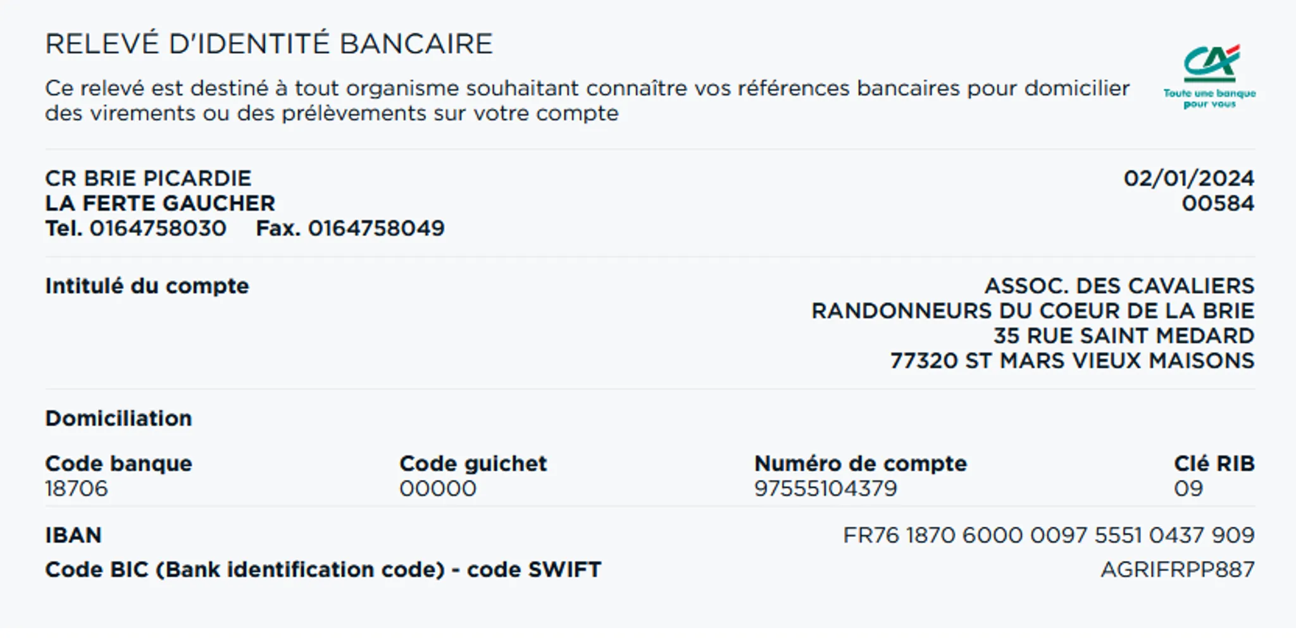This screenshot has width=1296, height=642.
Task: Click the BIC code AGRIFRPP887
Action: [x=1177, y=570]
